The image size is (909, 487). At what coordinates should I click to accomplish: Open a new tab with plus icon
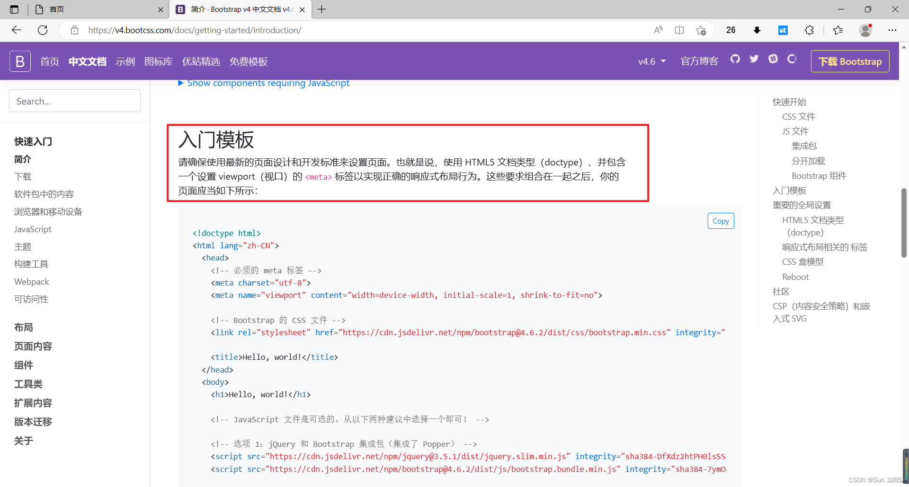point(321,9)
